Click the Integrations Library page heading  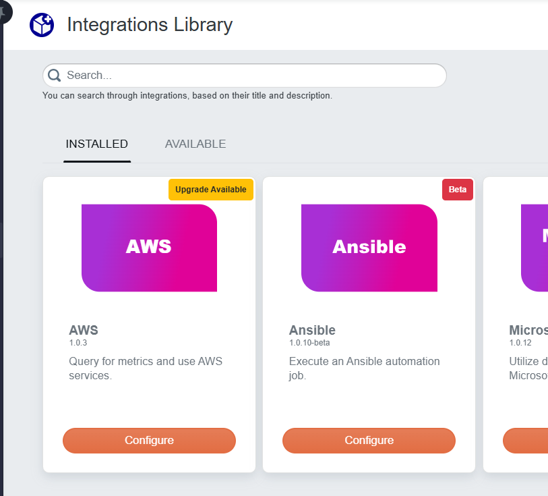coord(150,25)
